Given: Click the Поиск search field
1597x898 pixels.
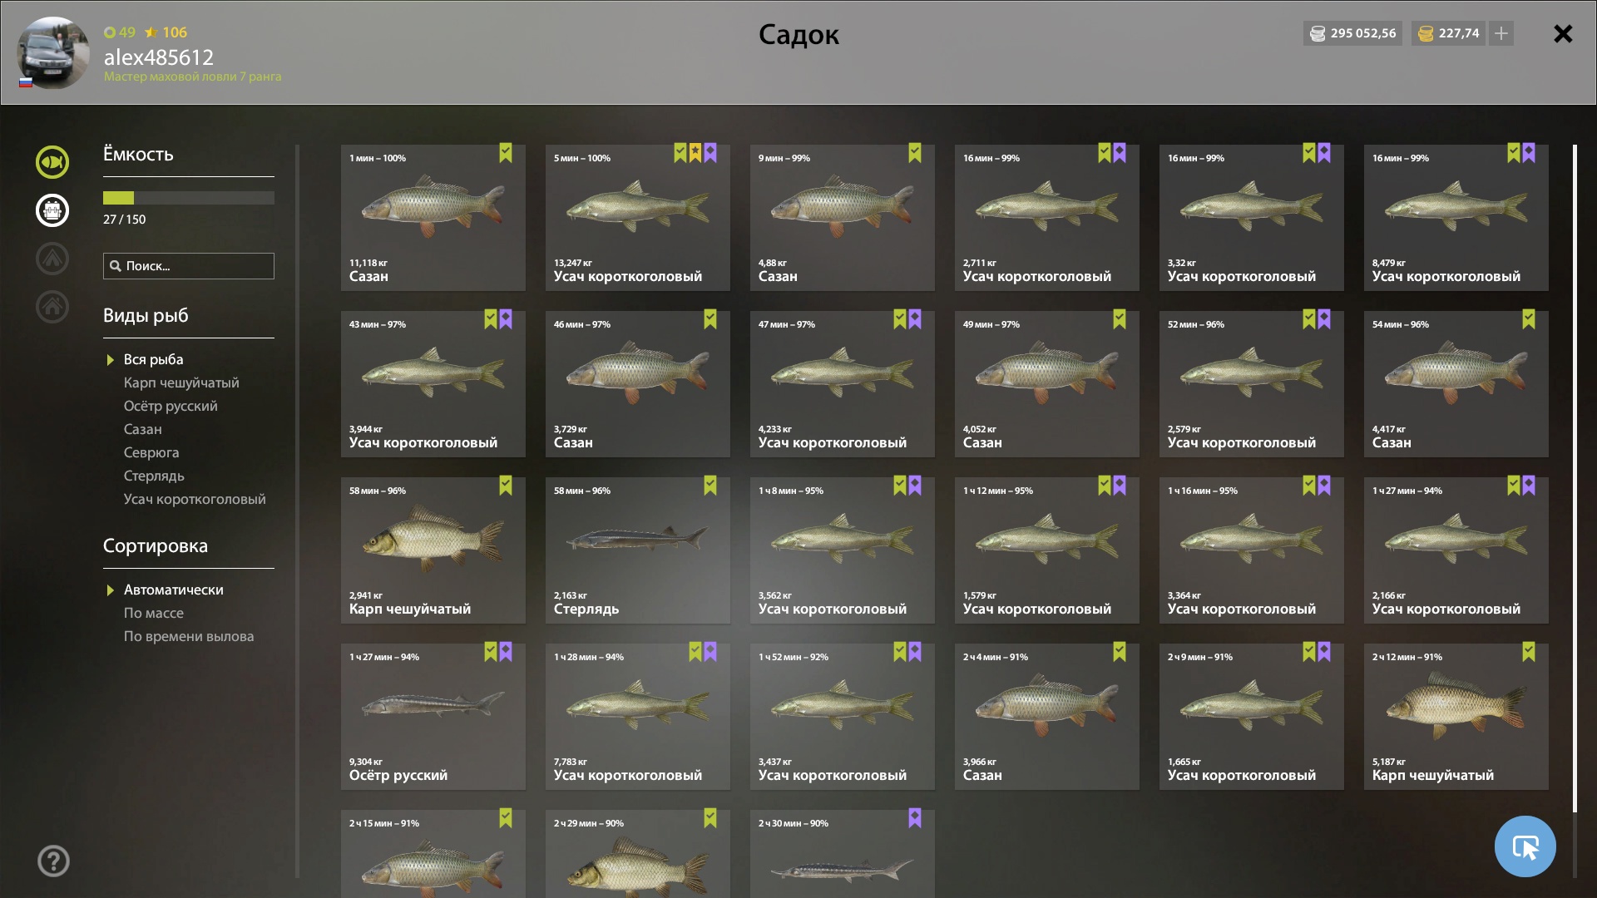Looking at the screenshot, I should coord(189,266).
